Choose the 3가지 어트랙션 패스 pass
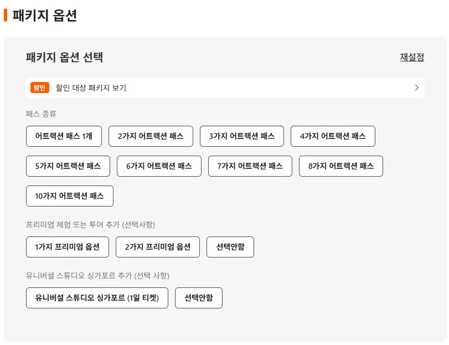Screen dimensions: 449x345 coord(242,136)
